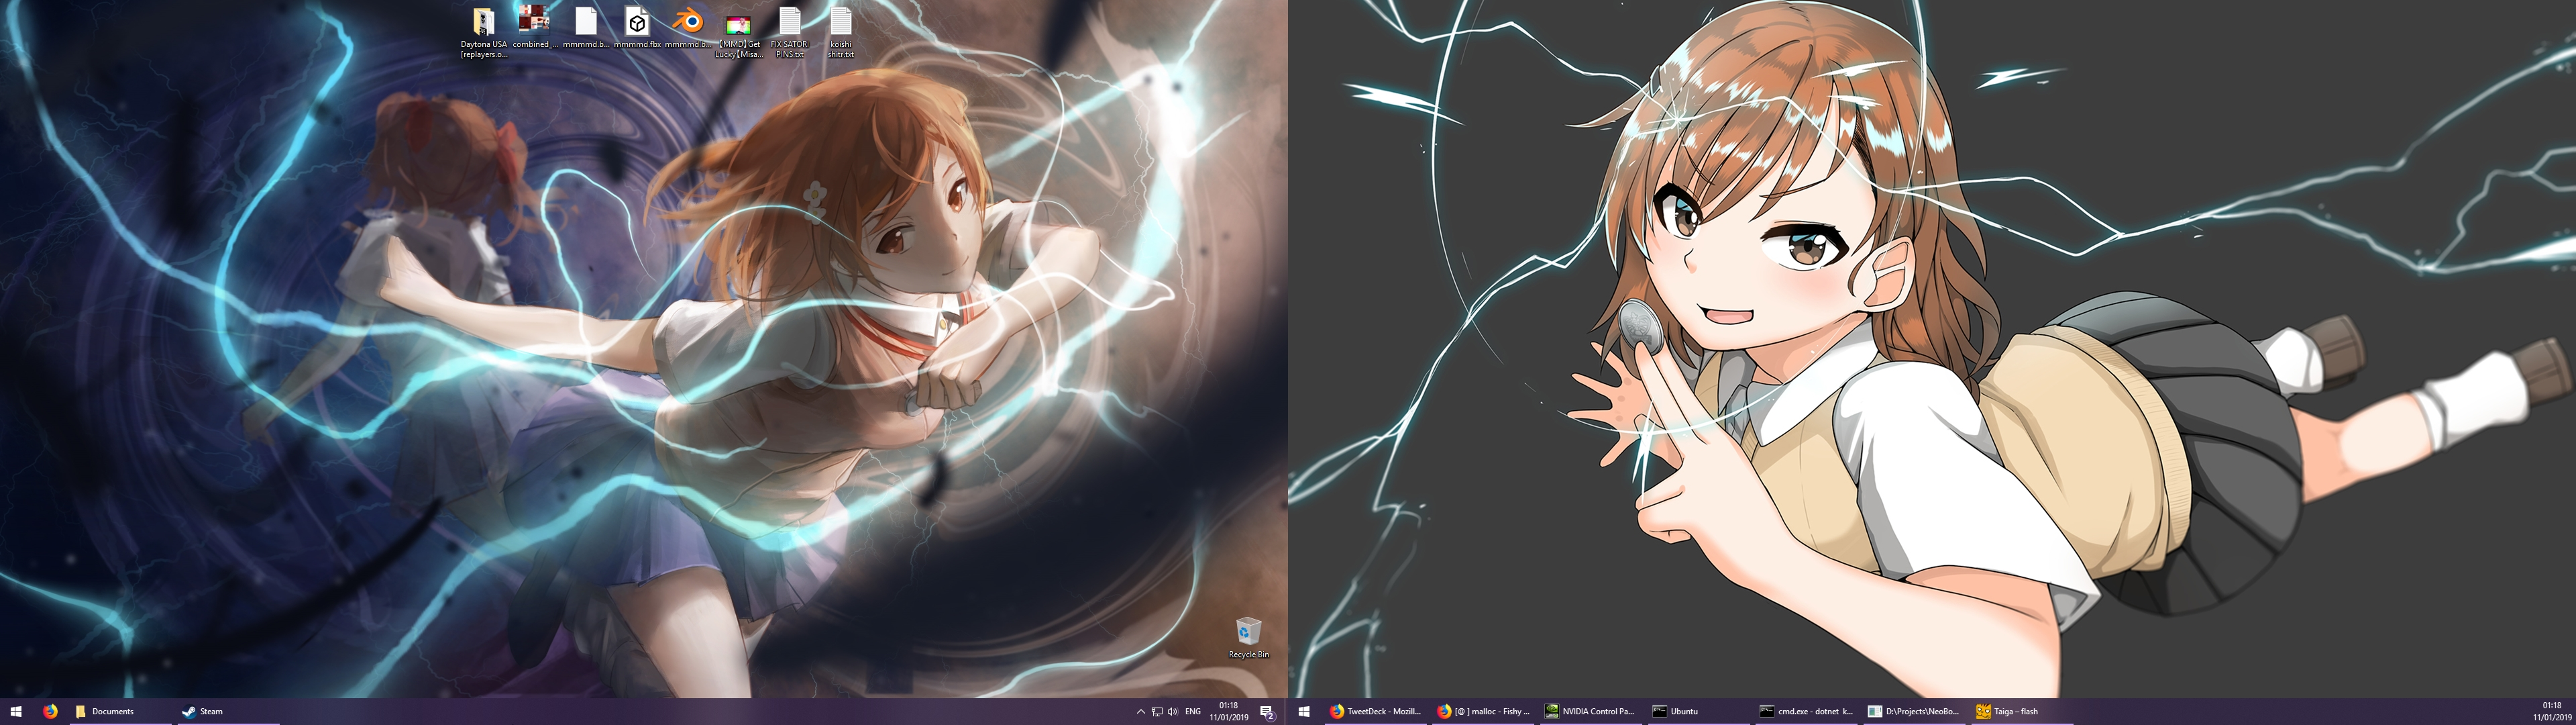Image resolution: width=2576 pixels, height=725 pixels.
Task: Open the clock after the Taiga button
Action: [x=2552, y=712]
